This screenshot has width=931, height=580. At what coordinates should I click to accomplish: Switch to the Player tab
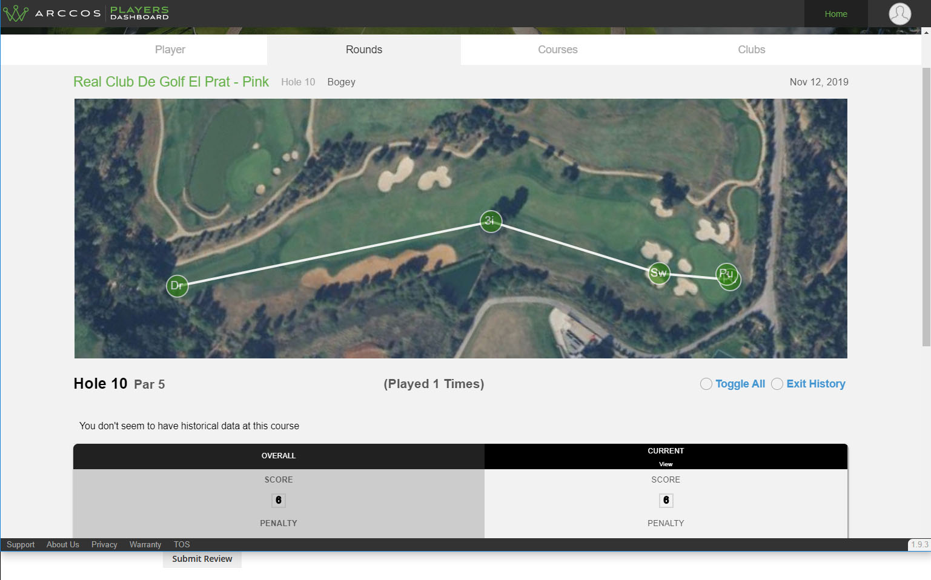click(170, 50)
